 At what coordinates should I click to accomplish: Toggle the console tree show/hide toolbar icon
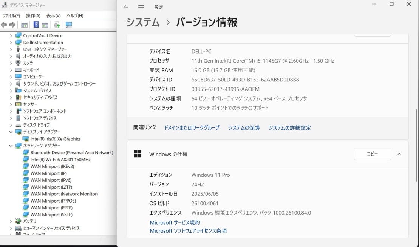[24, 25]
